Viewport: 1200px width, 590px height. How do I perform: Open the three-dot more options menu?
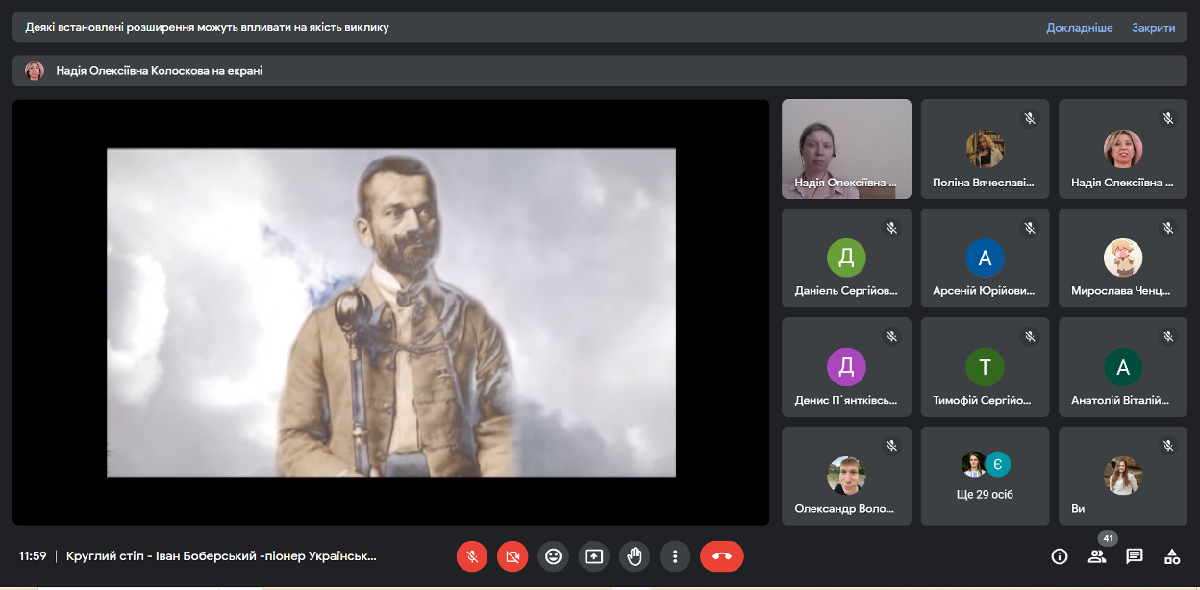point(675,556)
